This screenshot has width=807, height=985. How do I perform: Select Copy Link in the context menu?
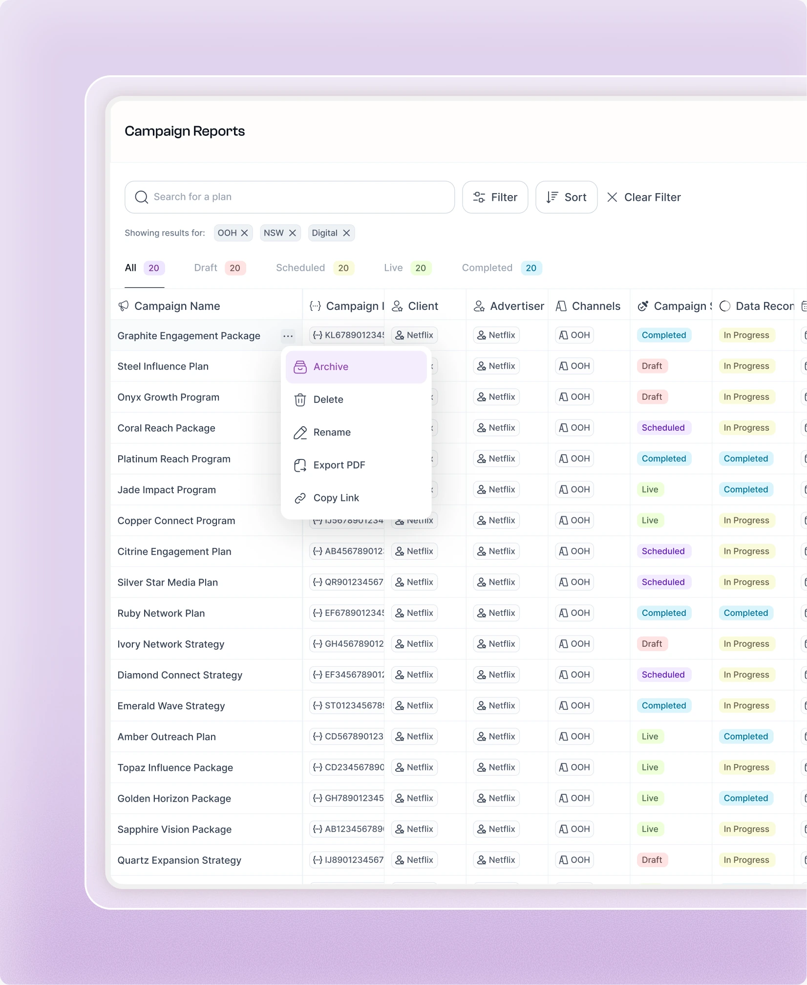click(356, 498)
